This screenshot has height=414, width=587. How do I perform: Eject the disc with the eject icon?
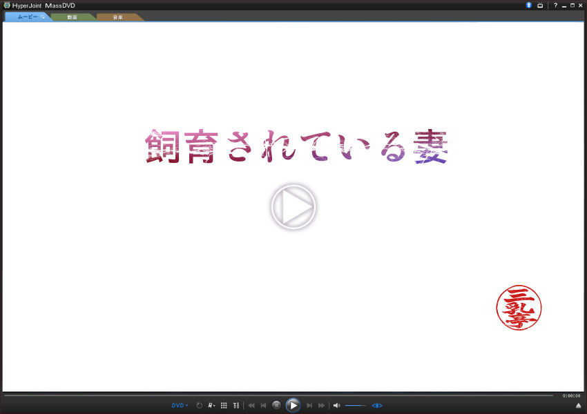pos(578,406)
